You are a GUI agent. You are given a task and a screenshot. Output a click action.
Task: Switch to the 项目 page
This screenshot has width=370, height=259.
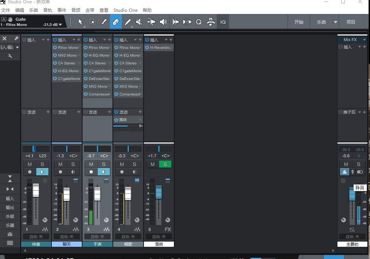point(351,22)
